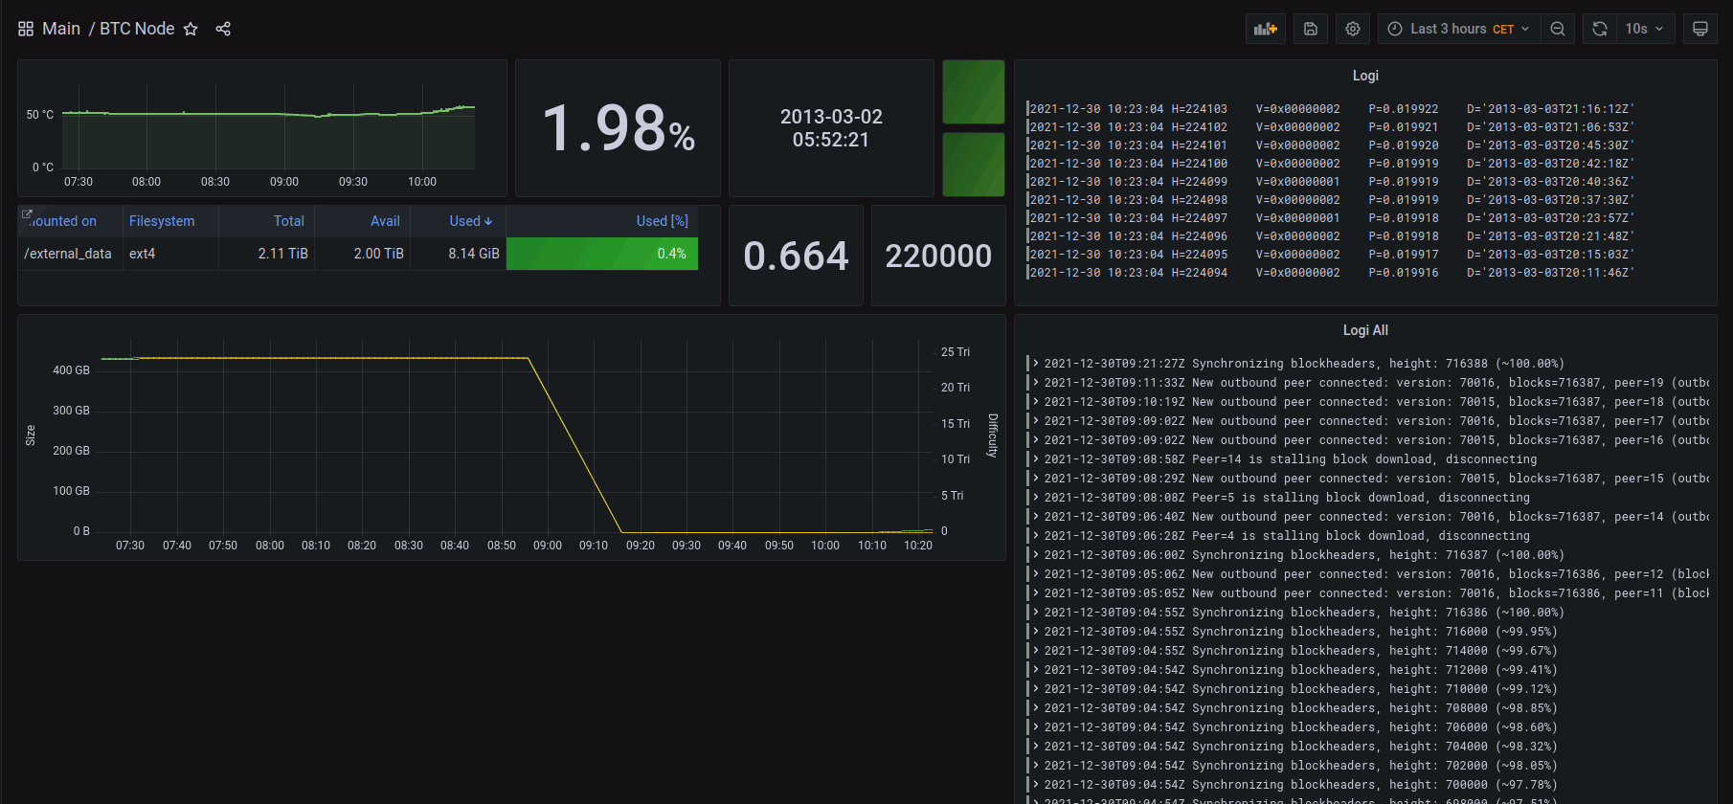Open dashboard settings gear
1733x804 pixels.
point(1353,29)
